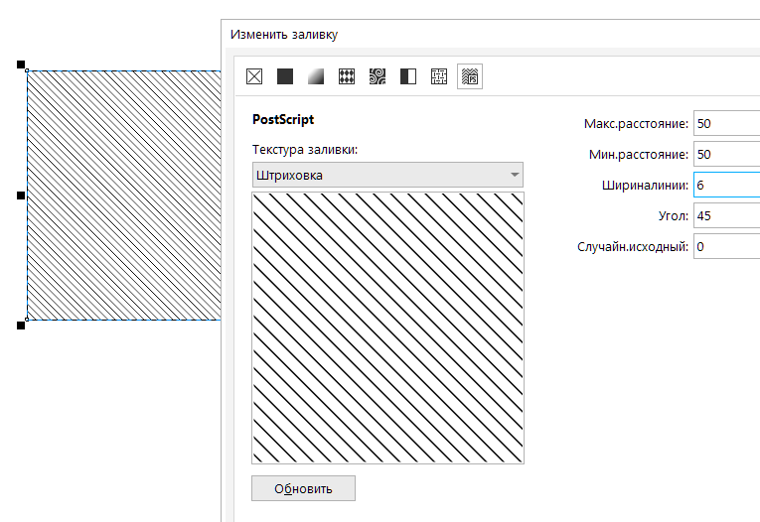Click the top-left selection handle of rectangle
Image resolution: width=760 pixels, height=522 pixels.
(x=21, y=65)
